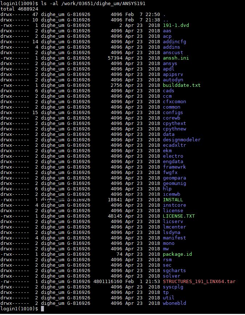Place cursor at the login1(1010)$ prompt
This screenshot has height=315, width=245.
coord(42,308)
